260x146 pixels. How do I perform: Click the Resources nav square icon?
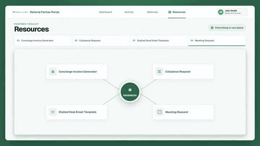click(170, 12)
